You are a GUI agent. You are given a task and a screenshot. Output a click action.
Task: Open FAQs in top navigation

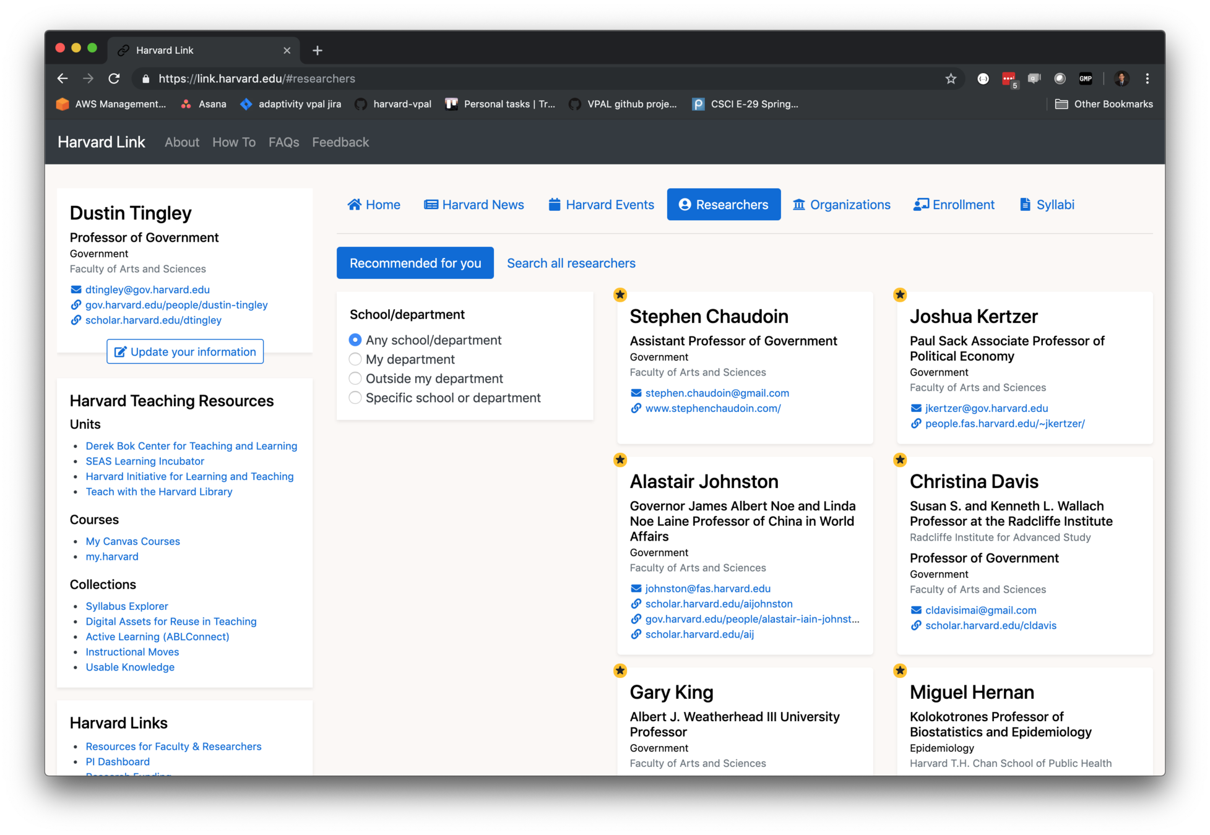coord(283,142)
